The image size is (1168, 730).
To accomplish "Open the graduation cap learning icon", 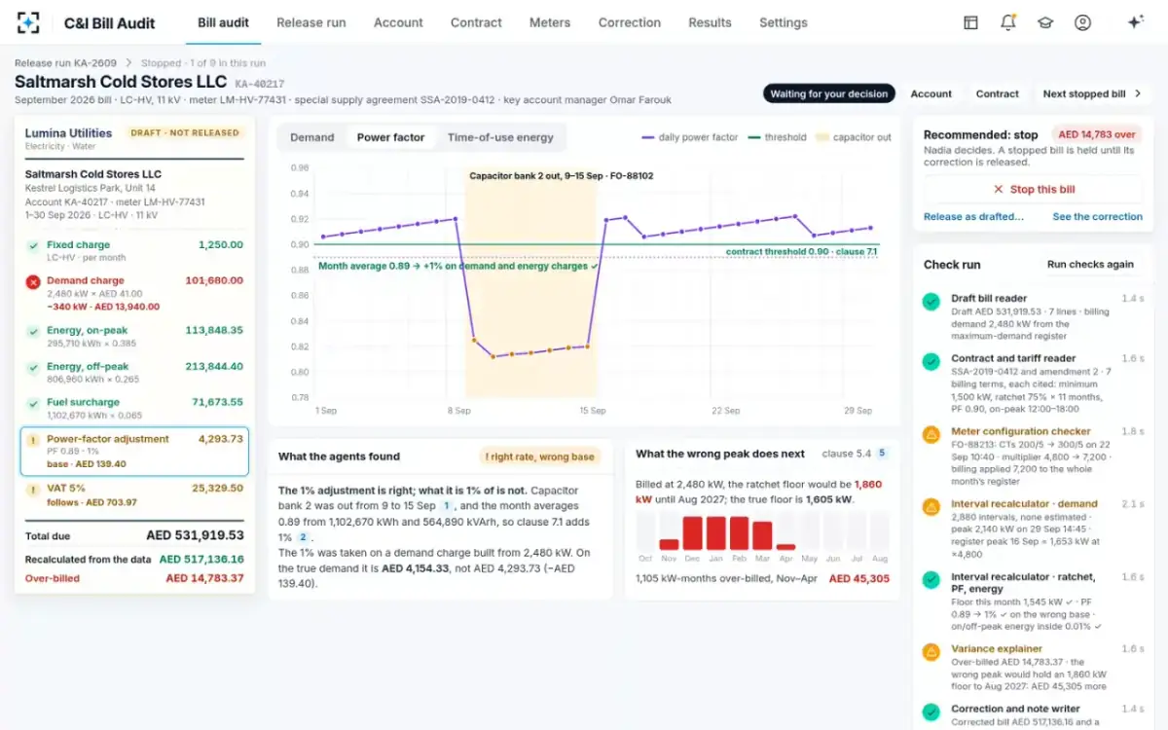I will 1045,22.
